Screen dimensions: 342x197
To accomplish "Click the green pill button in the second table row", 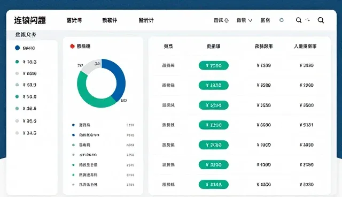I will (x=214, y=85).
